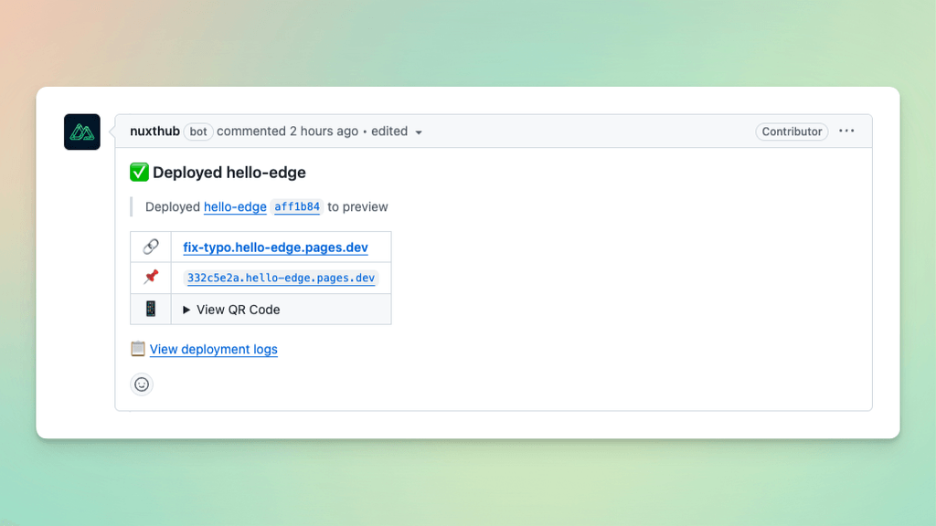Click the aff1b84 commit link
The image size is (936, 526).
pos(296,206)
